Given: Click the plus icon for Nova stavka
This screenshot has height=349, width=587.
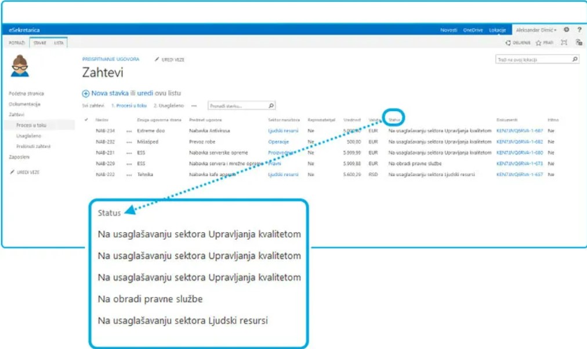Looking at the screenshot, I should pos(86,93).
